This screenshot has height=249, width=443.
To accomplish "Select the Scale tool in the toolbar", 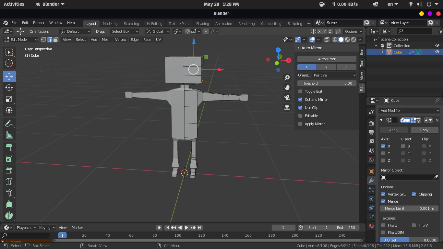I will point(9,99).
